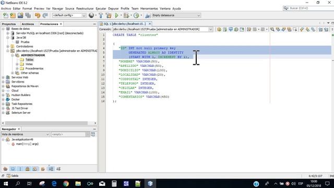The height and width of the screenshot is (188, 334).
Task: Select the Prueba database node
Action: tap(25, 42)
